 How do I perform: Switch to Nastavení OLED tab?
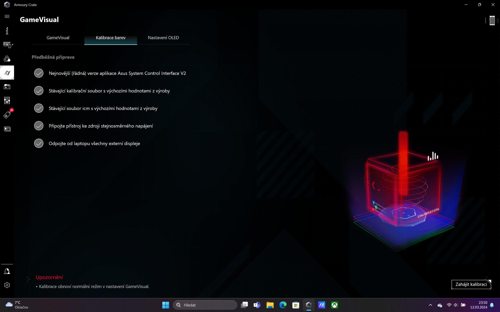pyautogui.click(x=163, y=38)
